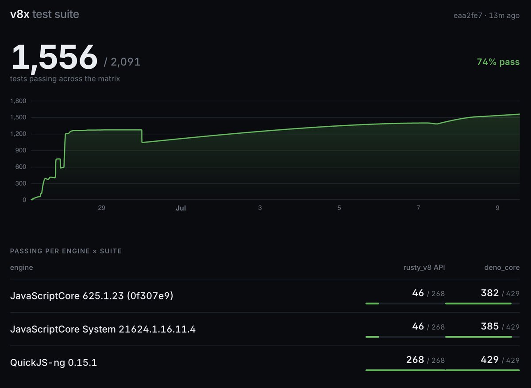Click the '/ 2,091' total tests value

[x=122, y=62]
